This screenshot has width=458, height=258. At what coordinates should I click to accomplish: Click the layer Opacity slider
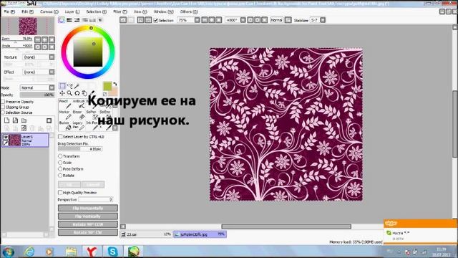[x=37, y=95]
